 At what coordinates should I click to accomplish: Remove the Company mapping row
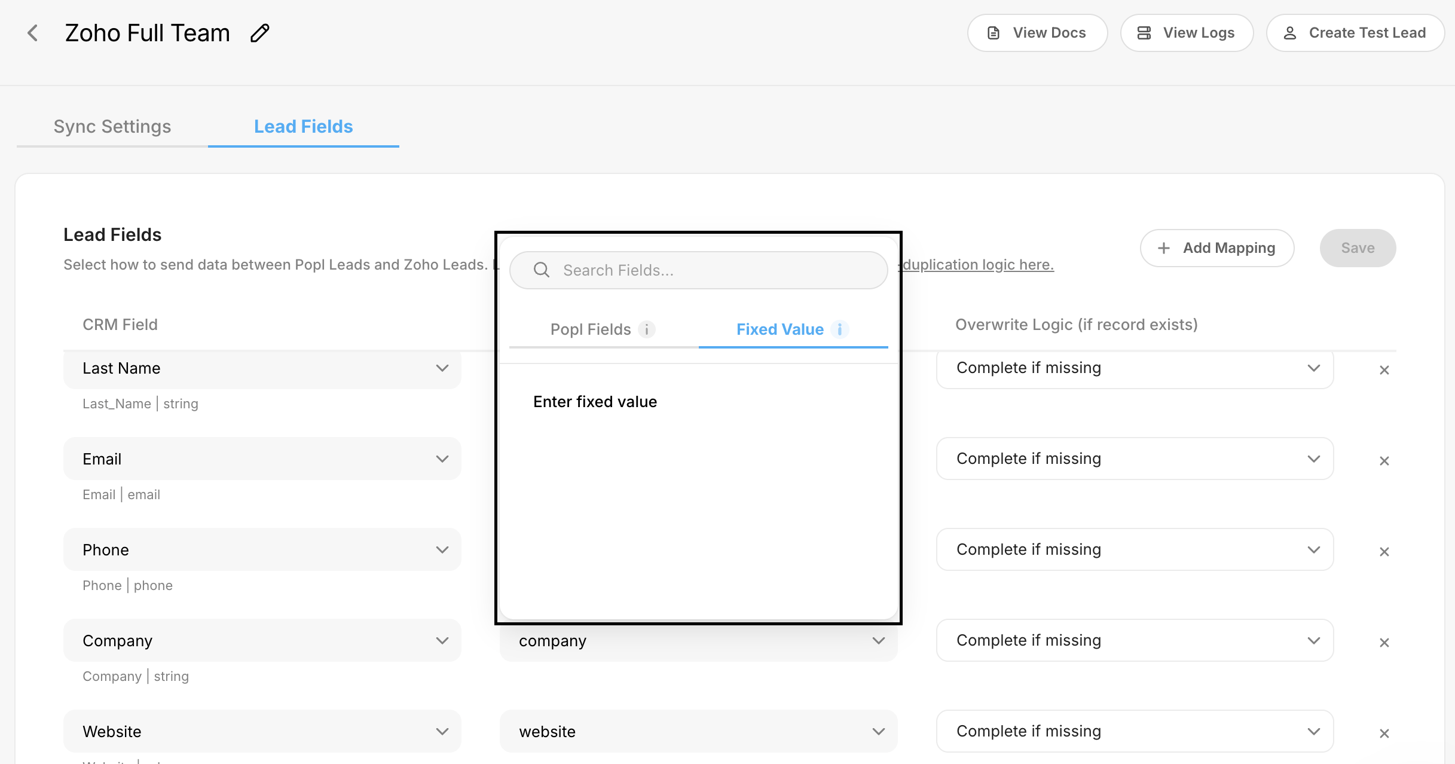(x=1384, y=643)
